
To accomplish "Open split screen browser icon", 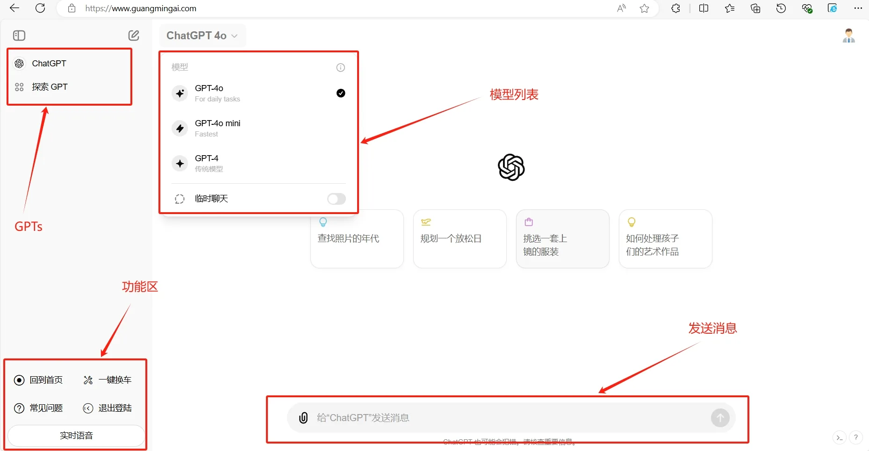I will 704,8.
